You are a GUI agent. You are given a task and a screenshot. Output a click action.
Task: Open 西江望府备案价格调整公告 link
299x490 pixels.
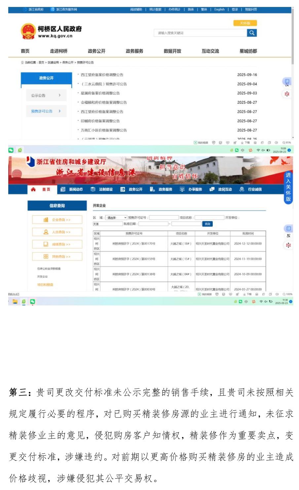tap(102, 75)
